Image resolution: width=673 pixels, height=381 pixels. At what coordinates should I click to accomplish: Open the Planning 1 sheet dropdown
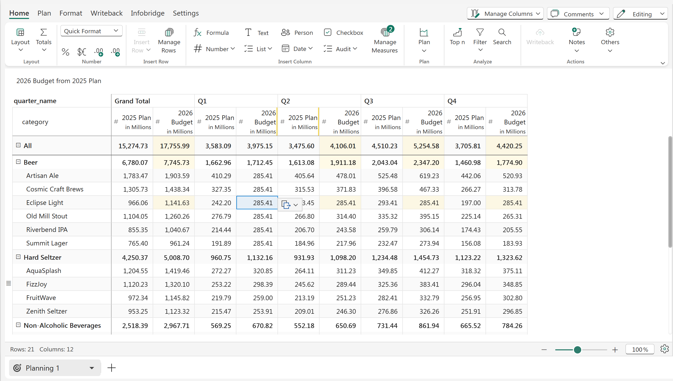coord(92,368)
